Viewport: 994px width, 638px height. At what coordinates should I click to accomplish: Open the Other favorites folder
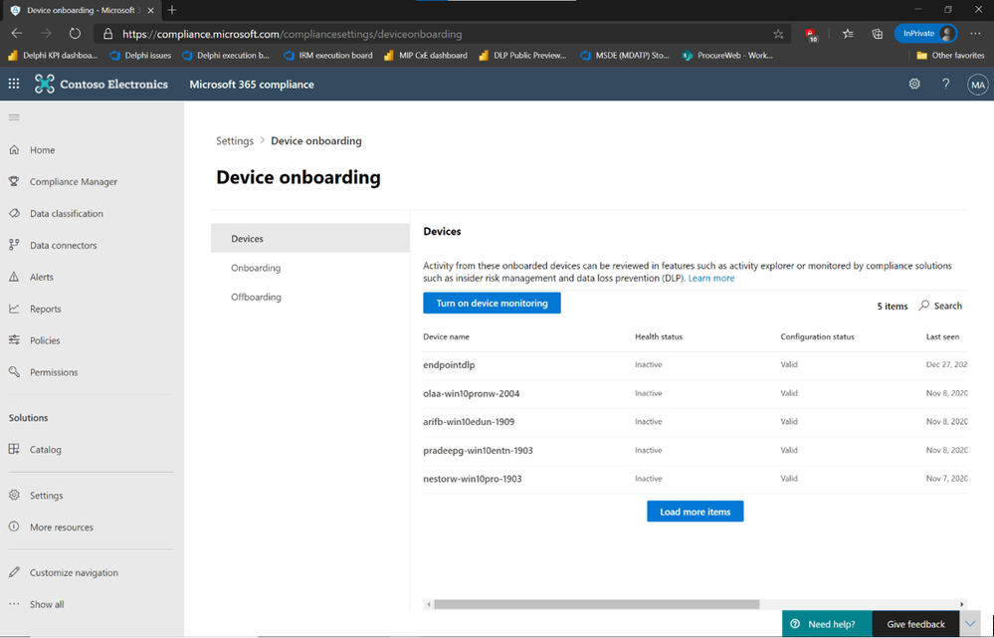pyautogui.click(x=950, y=56)
